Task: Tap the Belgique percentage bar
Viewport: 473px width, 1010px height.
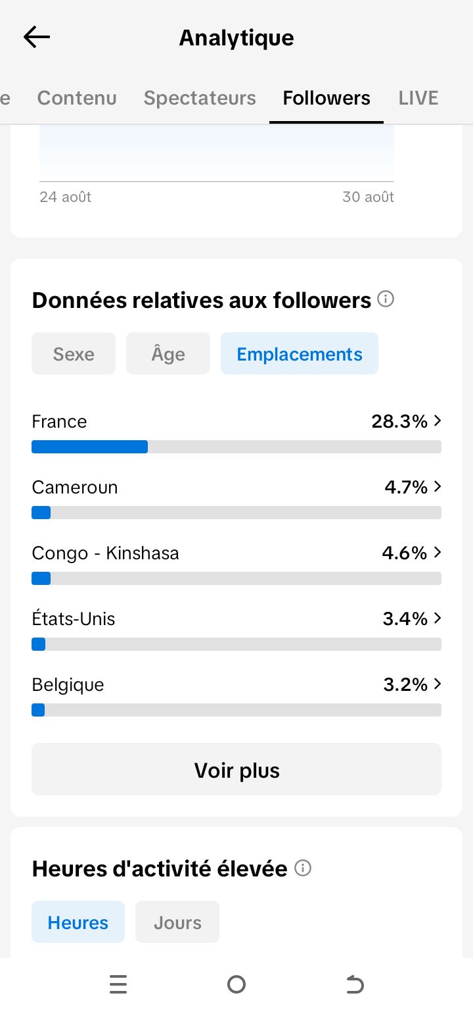Action: 236,710
